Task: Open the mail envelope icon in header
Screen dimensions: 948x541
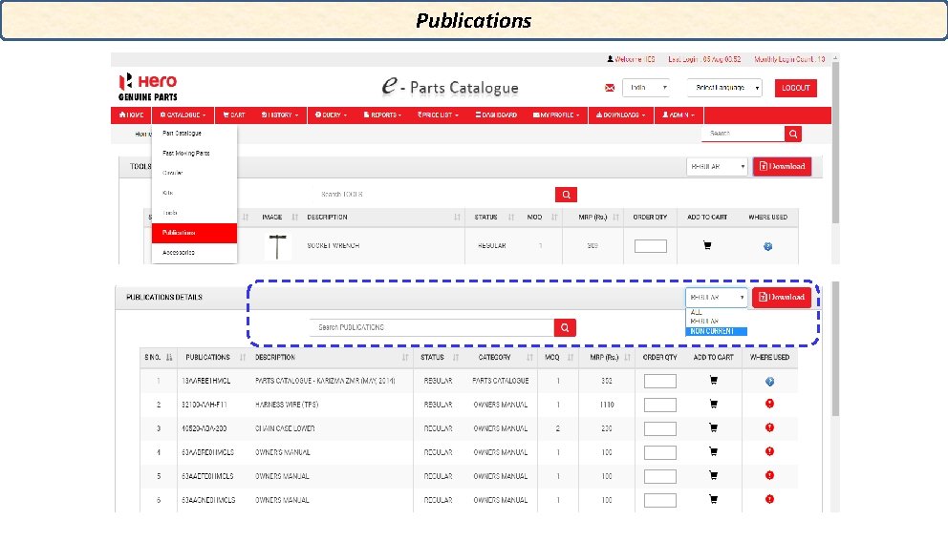Action: pos(610,88)
